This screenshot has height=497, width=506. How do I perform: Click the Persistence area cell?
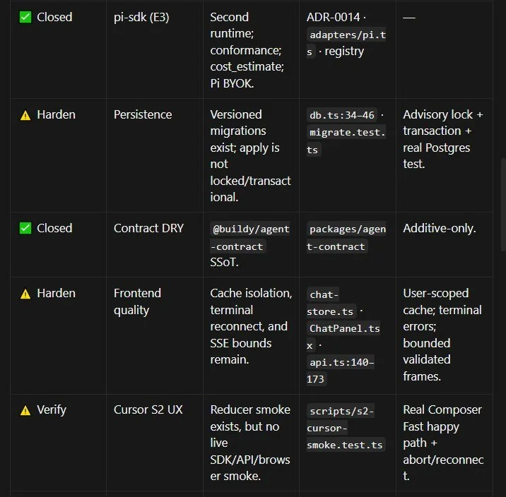143,114
